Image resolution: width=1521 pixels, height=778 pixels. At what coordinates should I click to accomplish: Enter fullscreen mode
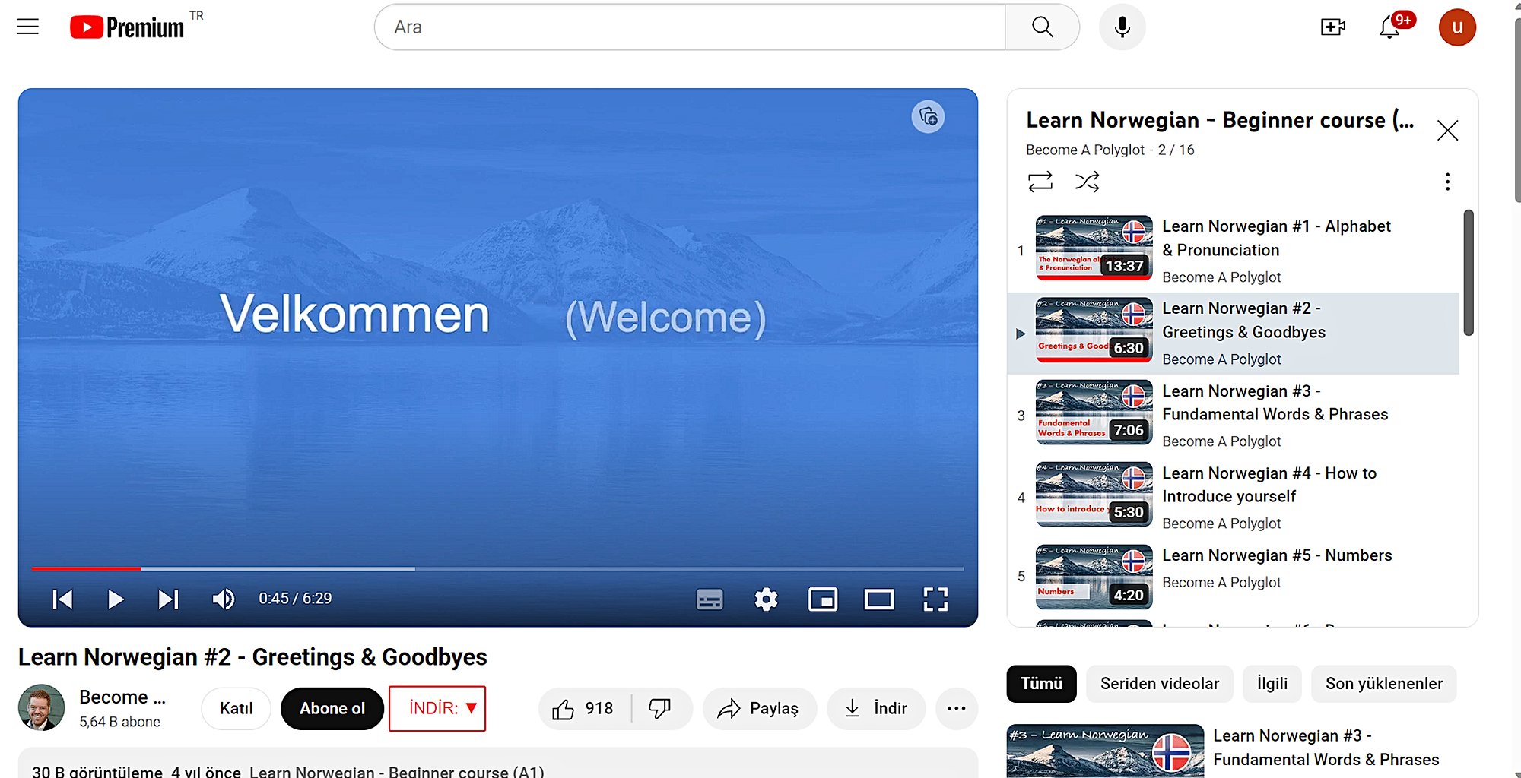[935, 599]
